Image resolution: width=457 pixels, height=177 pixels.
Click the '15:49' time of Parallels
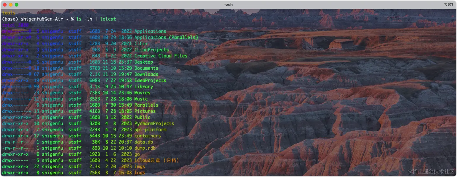pos(125,105)
